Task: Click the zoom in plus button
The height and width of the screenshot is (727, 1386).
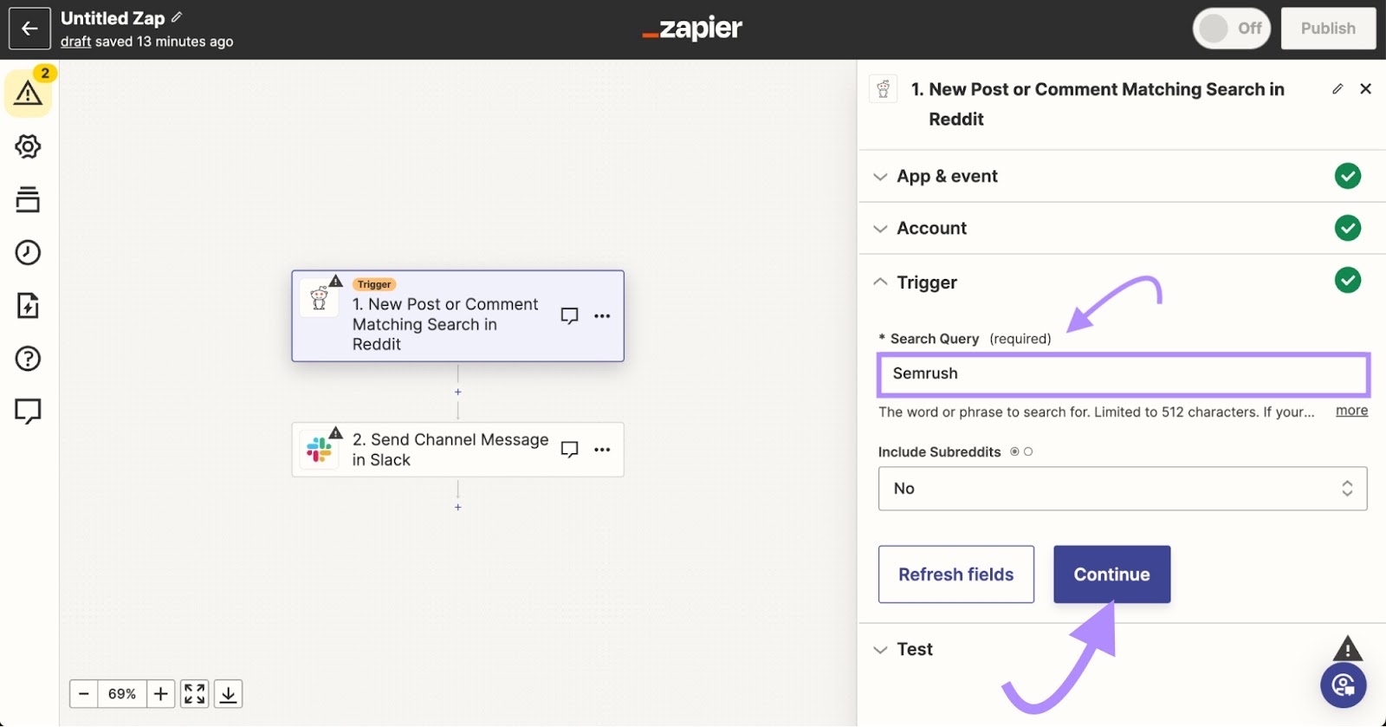Action: point(160,694)
